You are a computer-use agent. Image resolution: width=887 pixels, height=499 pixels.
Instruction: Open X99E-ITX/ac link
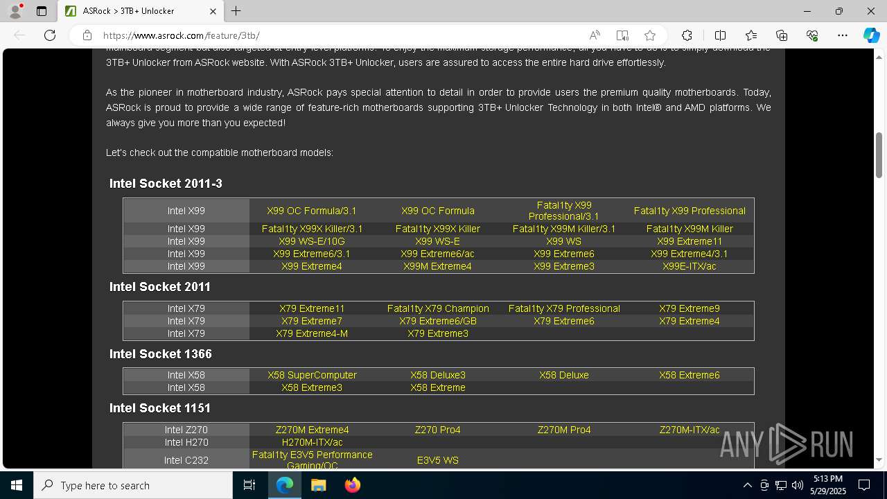[690, 266]
